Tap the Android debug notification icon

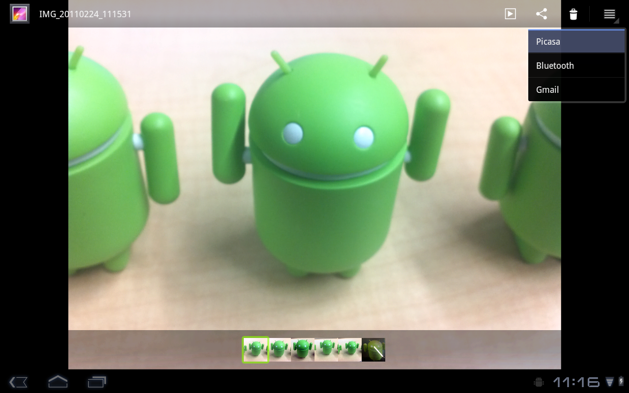539,382
